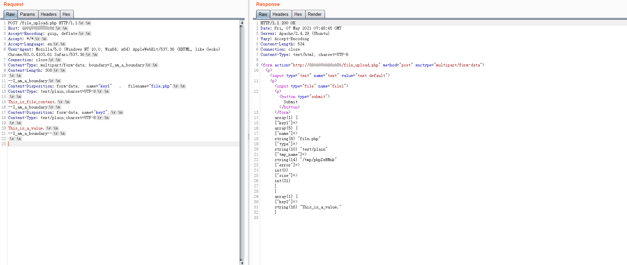Show the Response Hex view tab

[298, 14]
